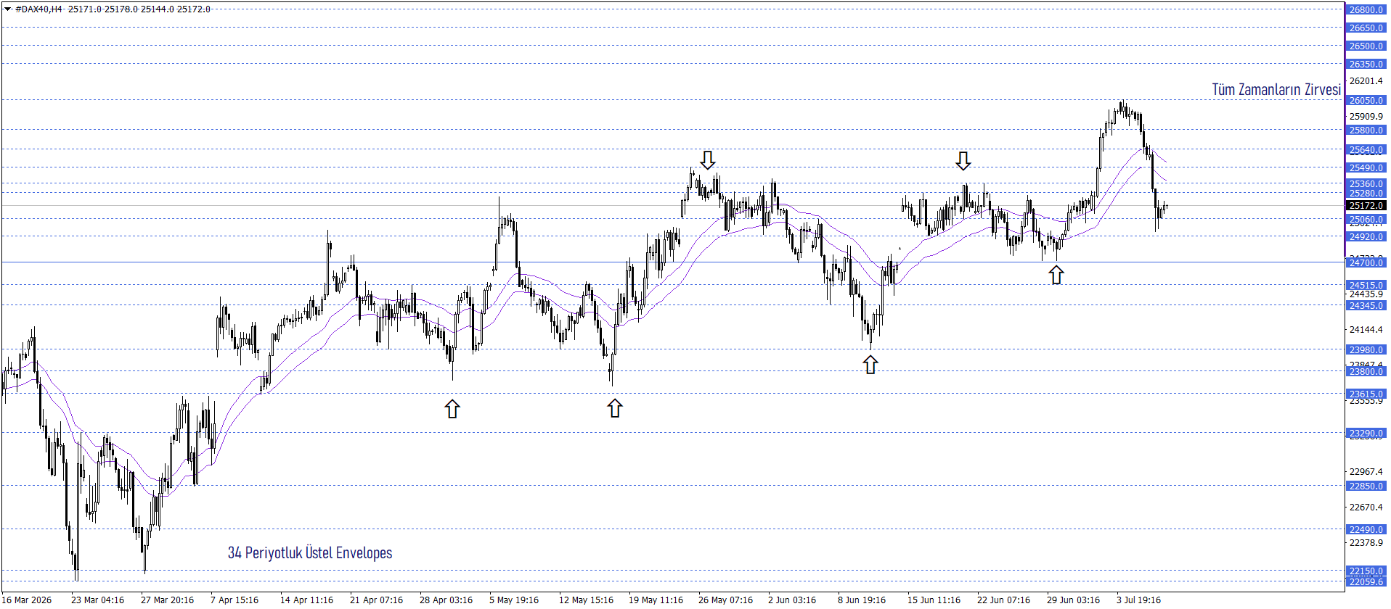Click the 22967.4 price scale value
This screenshot has width=1391, height=609.
[x=1366, y=472]
